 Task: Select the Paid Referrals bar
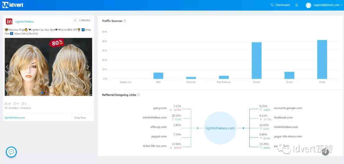pyautogui.click(x=224, y=77)
